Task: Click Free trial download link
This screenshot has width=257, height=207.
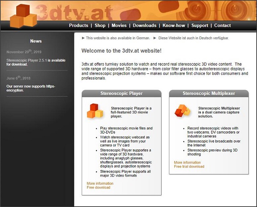Action: (189, 167)
